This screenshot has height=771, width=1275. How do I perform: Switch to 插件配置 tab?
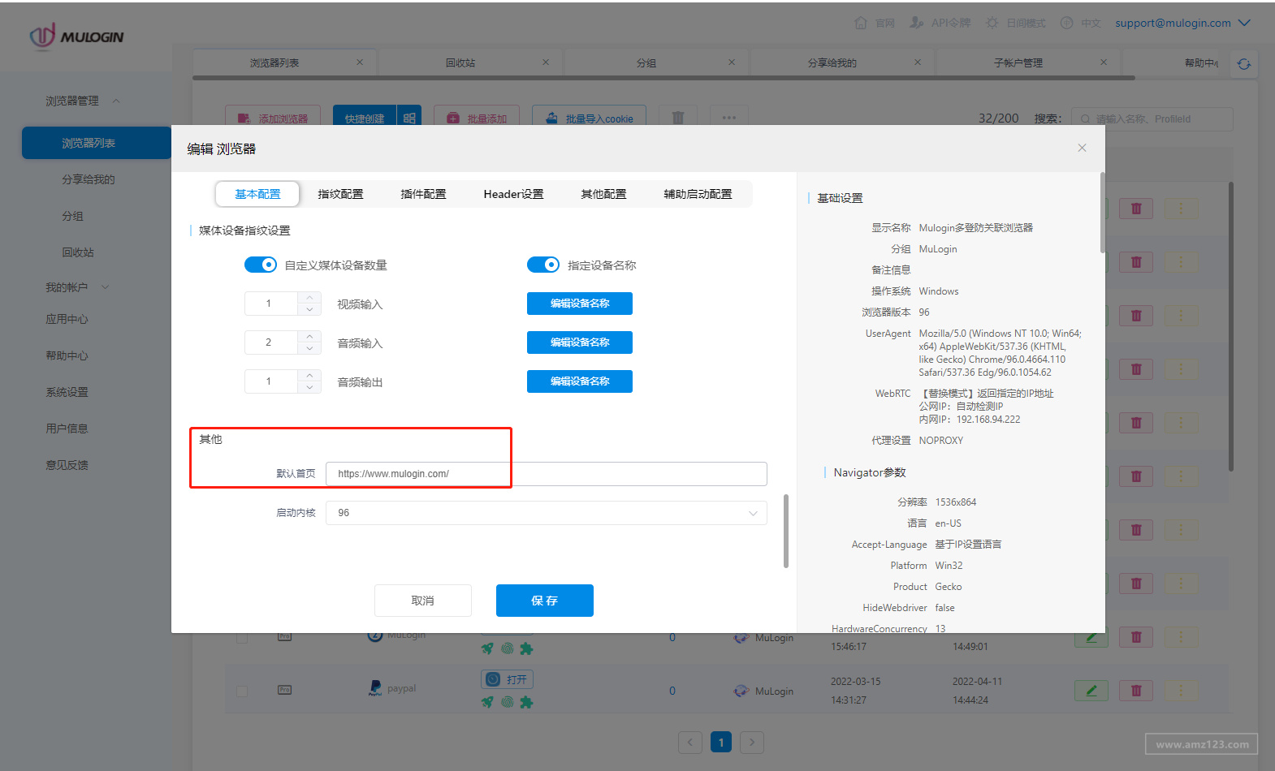[423, 194]
